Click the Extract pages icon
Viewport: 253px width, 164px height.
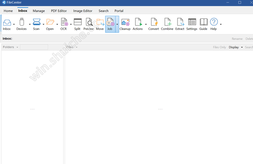[180, 22]
